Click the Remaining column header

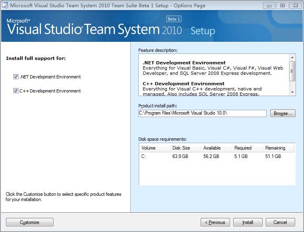[278, 148]
